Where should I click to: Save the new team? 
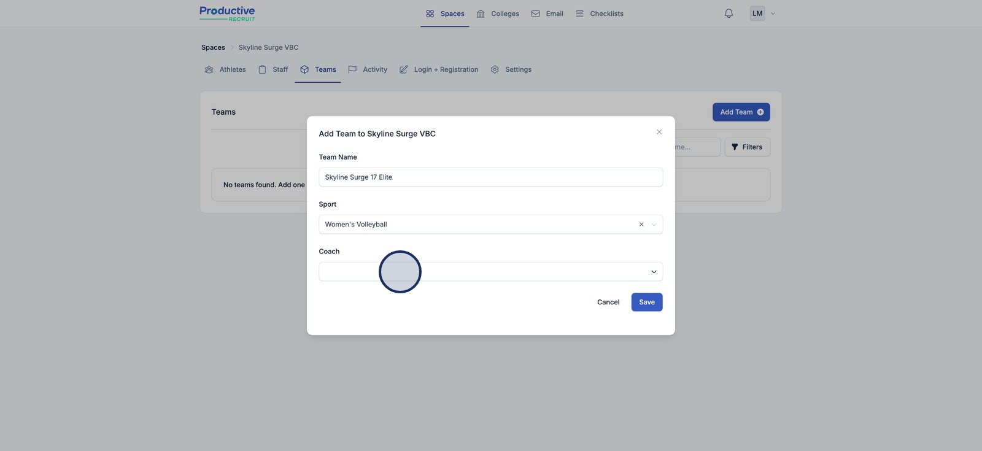pyautogui.click(x=647, y=303)
